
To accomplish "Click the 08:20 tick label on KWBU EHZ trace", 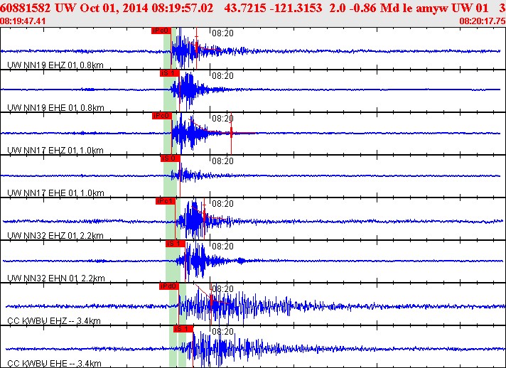I will click(222, 288).
